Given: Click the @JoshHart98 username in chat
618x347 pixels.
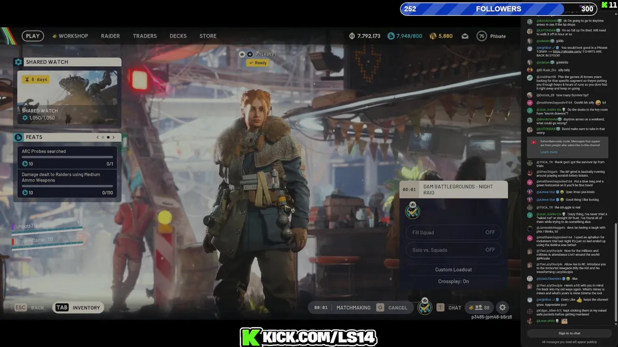Looking at the screenshot, I should click(x=547, y=77).
